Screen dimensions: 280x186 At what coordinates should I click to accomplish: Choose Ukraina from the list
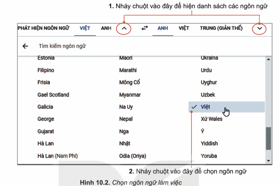(209, 58)
